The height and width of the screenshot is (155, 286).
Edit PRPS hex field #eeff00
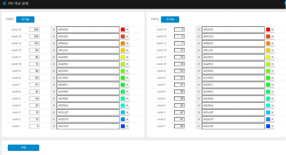[233, 57]
